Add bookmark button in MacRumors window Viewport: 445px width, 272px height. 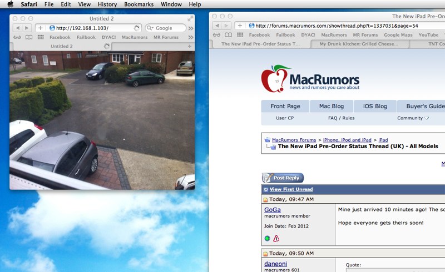240,26
